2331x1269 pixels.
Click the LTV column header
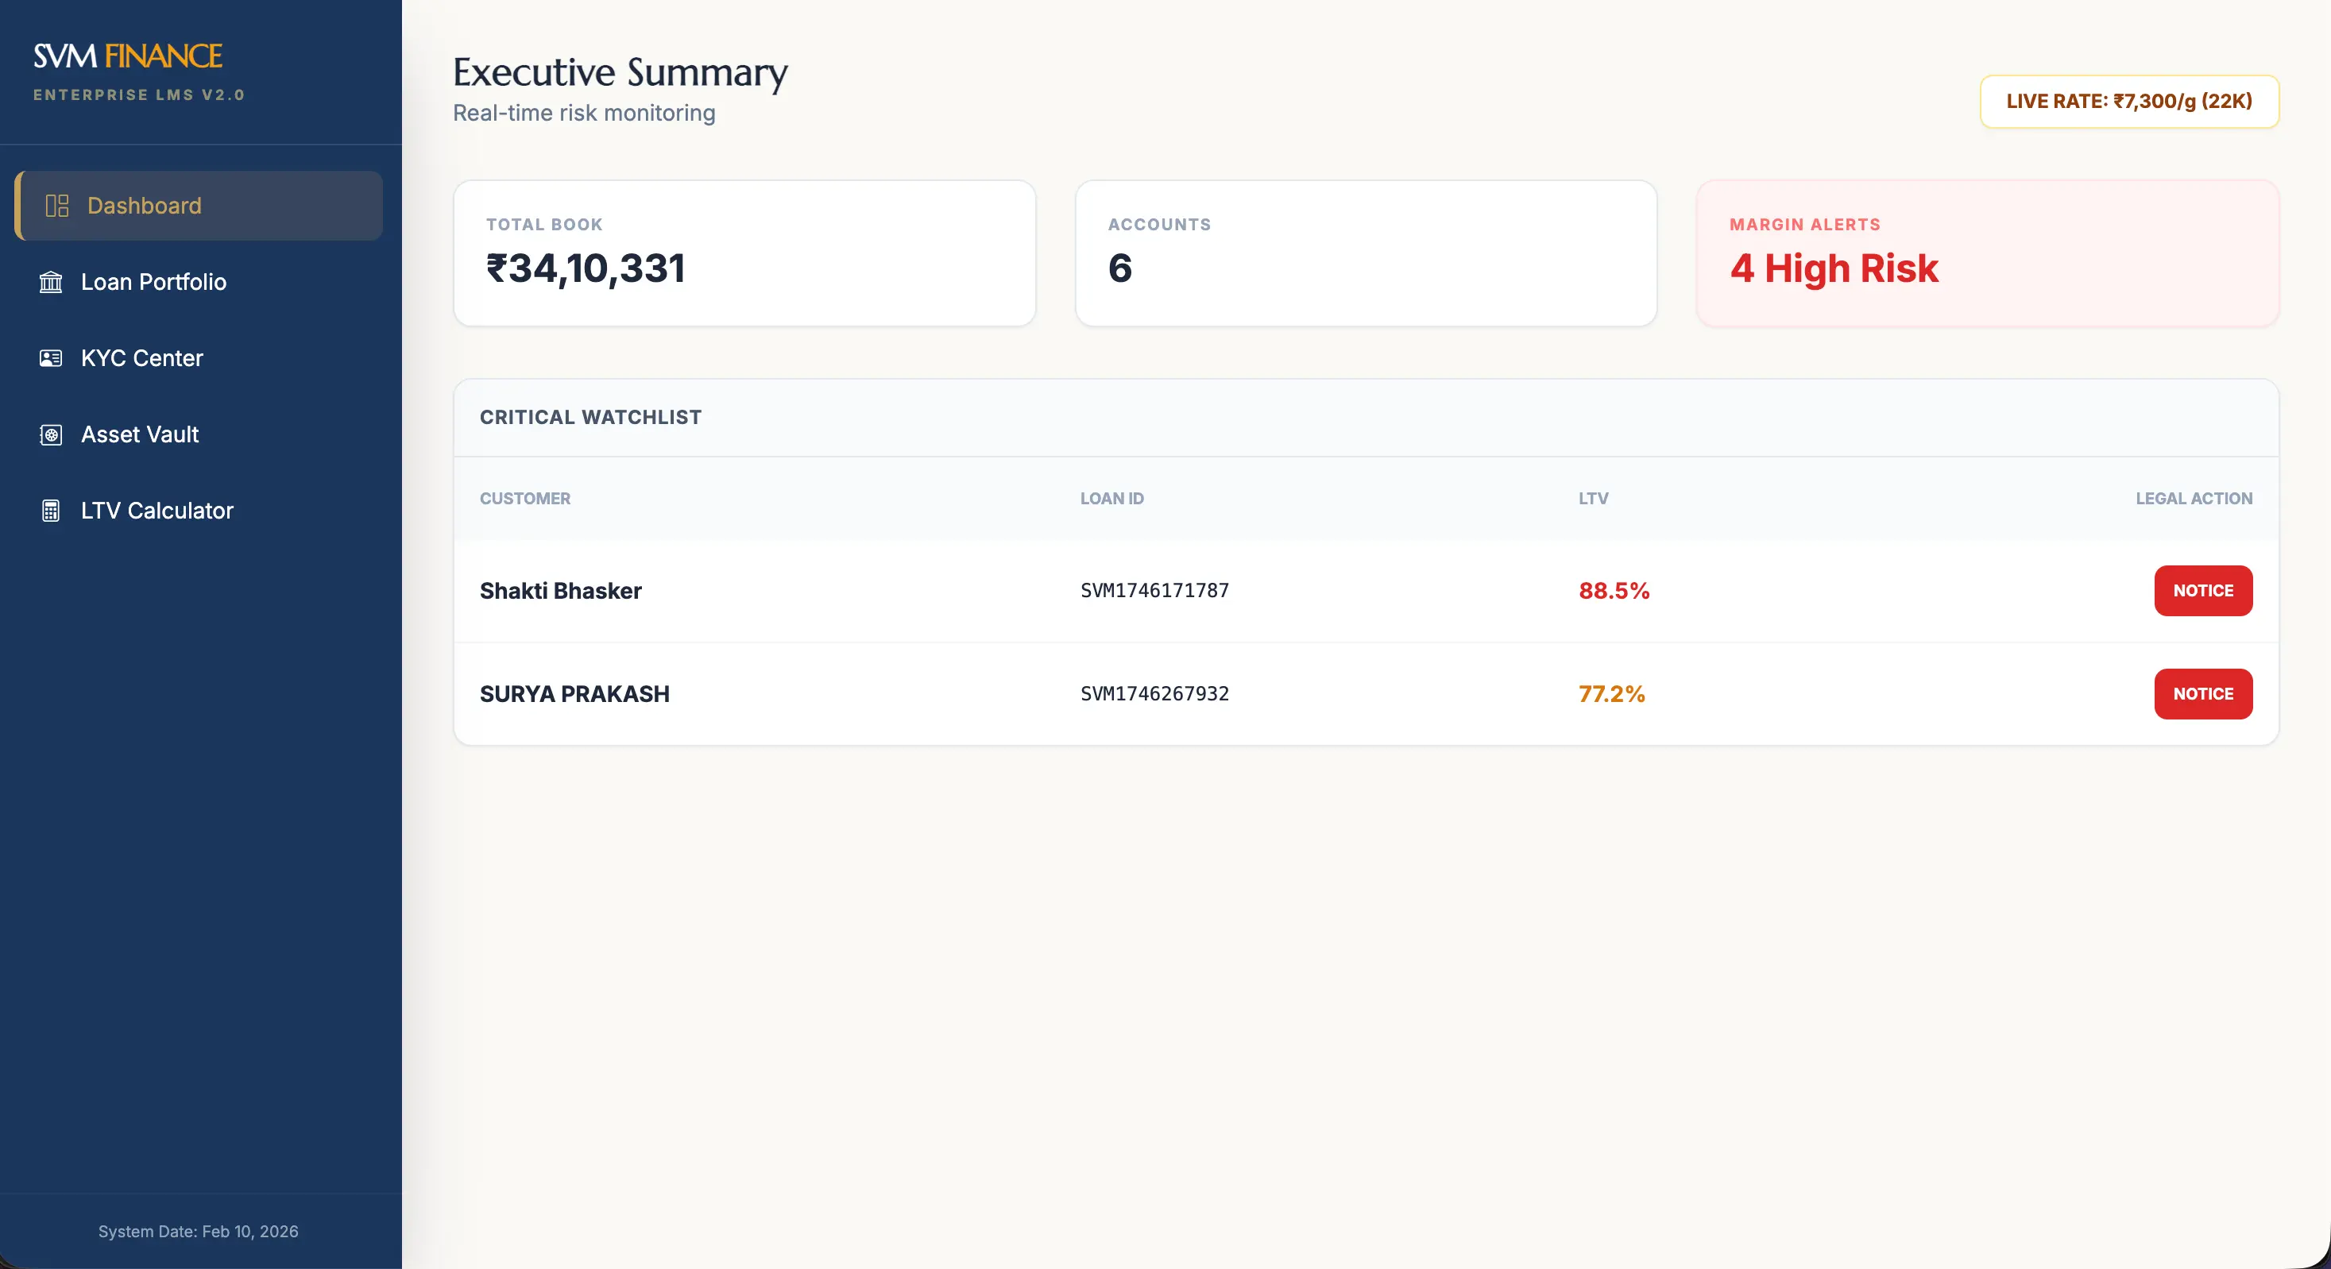1593,499
